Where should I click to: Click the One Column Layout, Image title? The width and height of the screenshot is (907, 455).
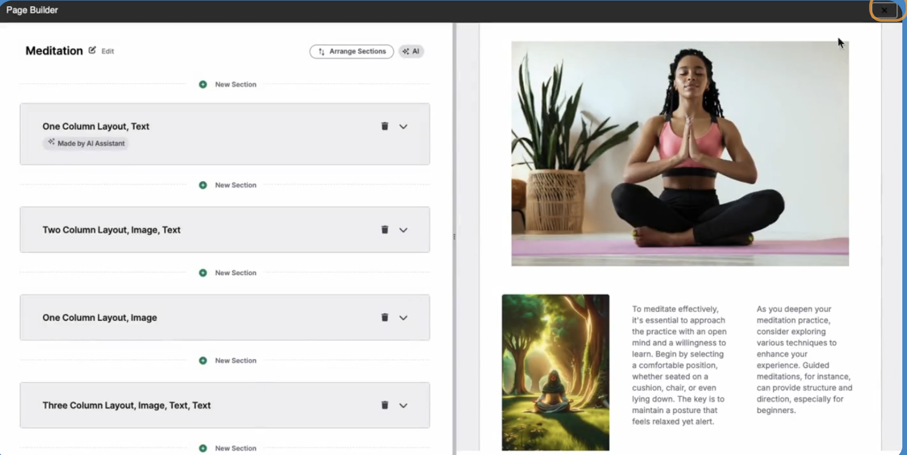click(x=100, y=317)
